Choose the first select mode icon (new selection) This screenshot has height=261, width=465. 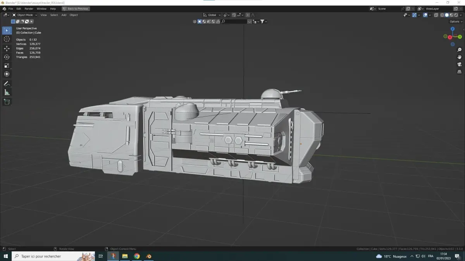pyautogui.click(x=13, y=21)
